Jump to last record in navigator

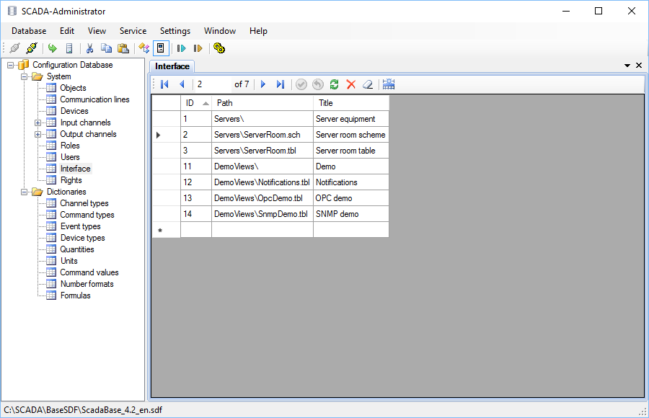coord(281,84)
